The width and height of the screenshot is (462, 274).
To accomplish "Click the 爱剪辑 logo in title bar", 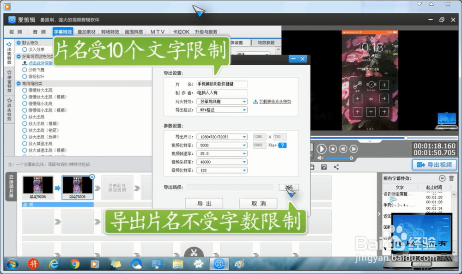I will 12,20.
